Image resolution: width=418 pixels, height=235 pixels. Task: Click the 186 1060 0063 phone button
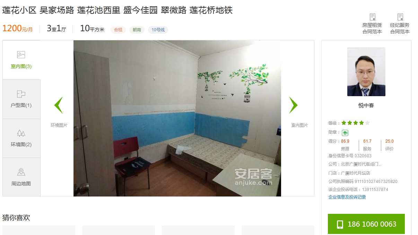pyautogui.click(x=366, y=224)
